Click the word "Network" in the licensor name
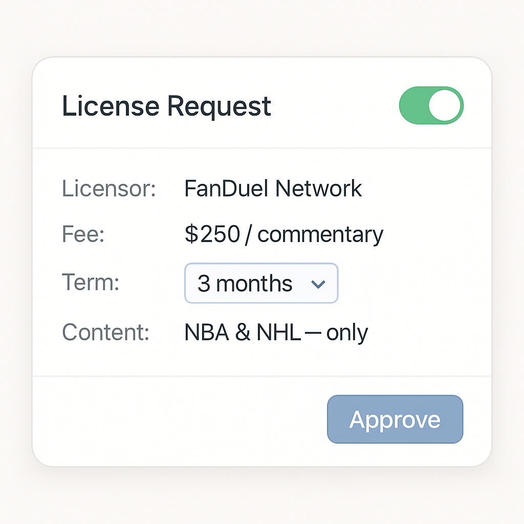The width and height of the screenshot is (524, 524). tap(318, 188)
